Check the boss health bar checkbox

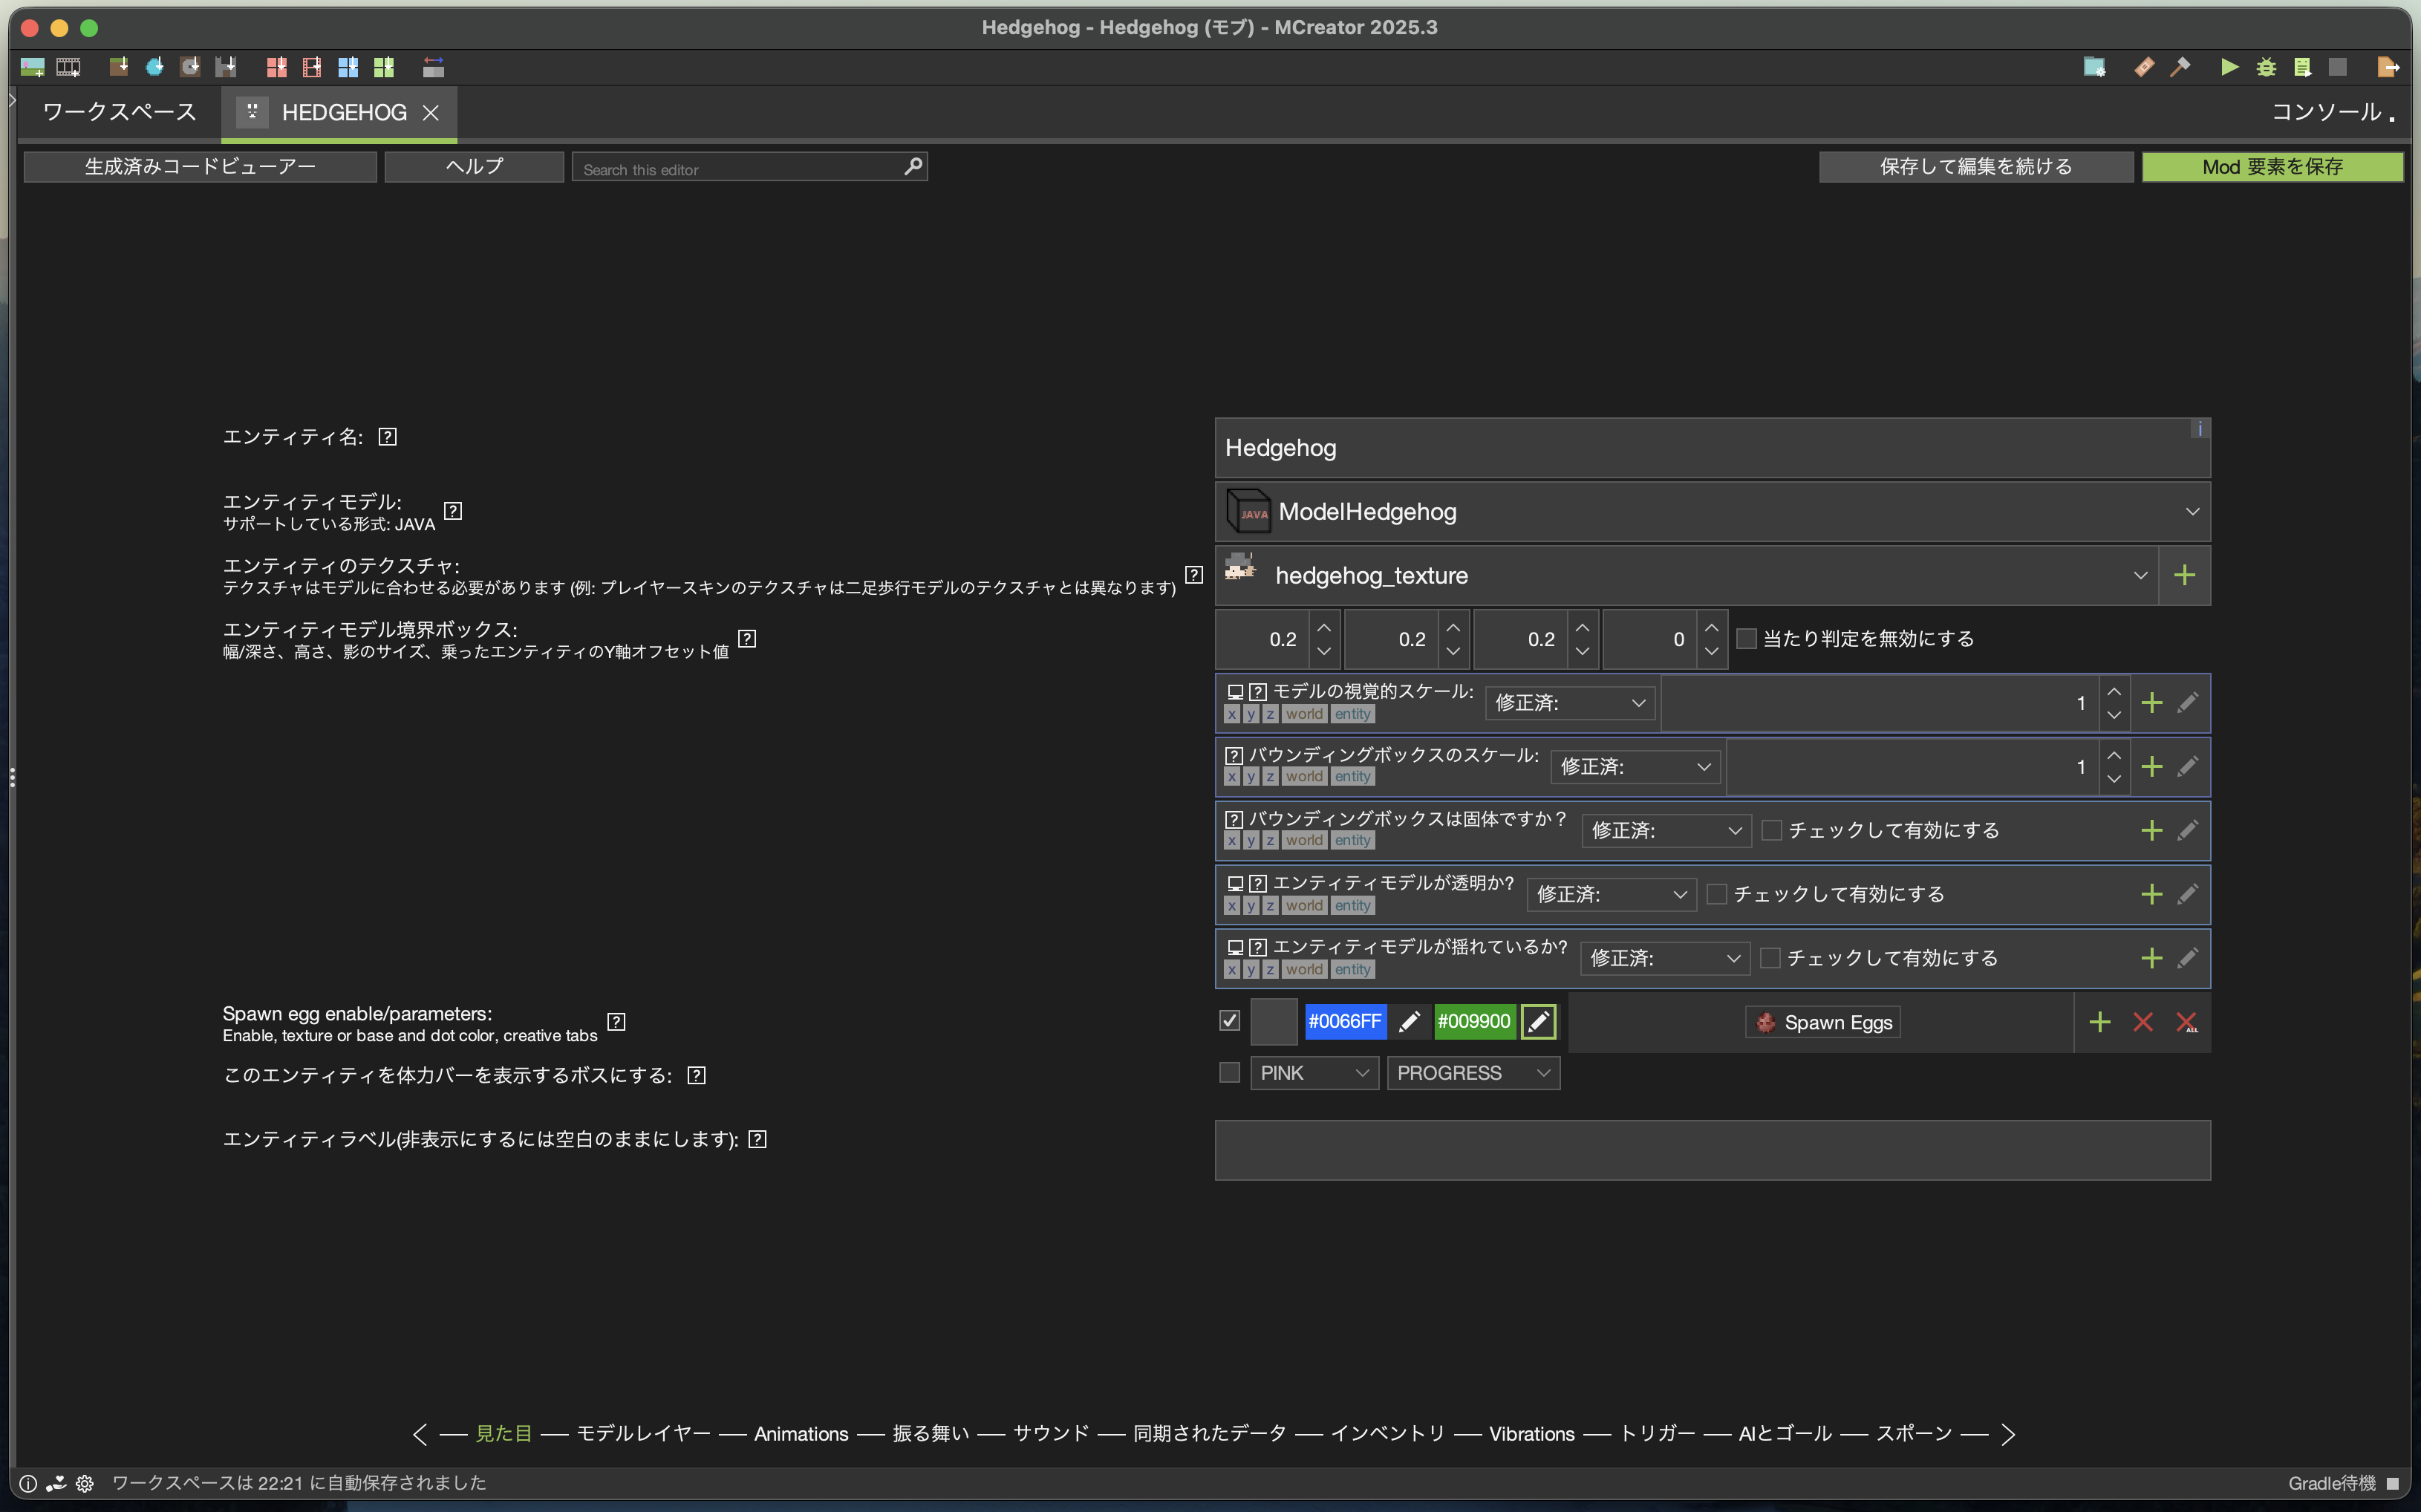[1229, 1073]
